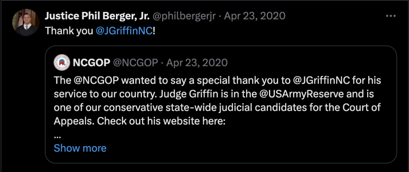
Task: Click the truncation ellipsis above Show more
Action: tap(57, 135)
